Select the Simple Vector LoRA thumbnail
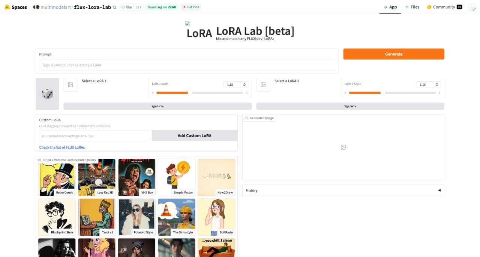This screenshot has height=257, width=480. (177, 177)
